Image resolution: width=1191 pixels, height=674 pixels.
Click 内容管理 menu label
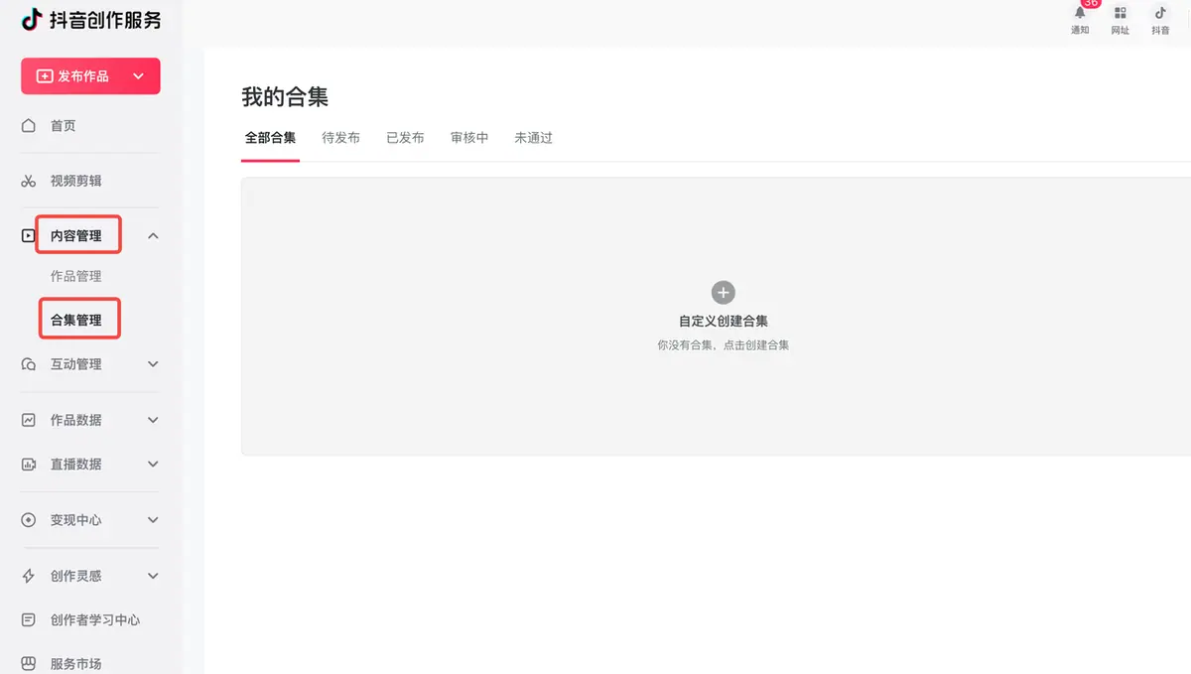(76, 236)
